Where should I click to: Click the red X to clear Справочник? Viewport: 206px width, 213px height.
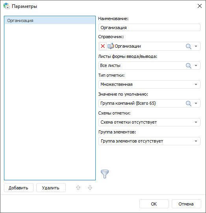coord(103,46)
